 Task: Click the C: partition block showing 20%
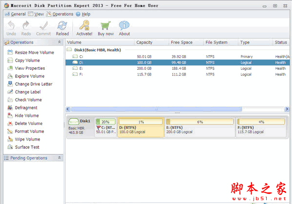[x=106, y=127]
